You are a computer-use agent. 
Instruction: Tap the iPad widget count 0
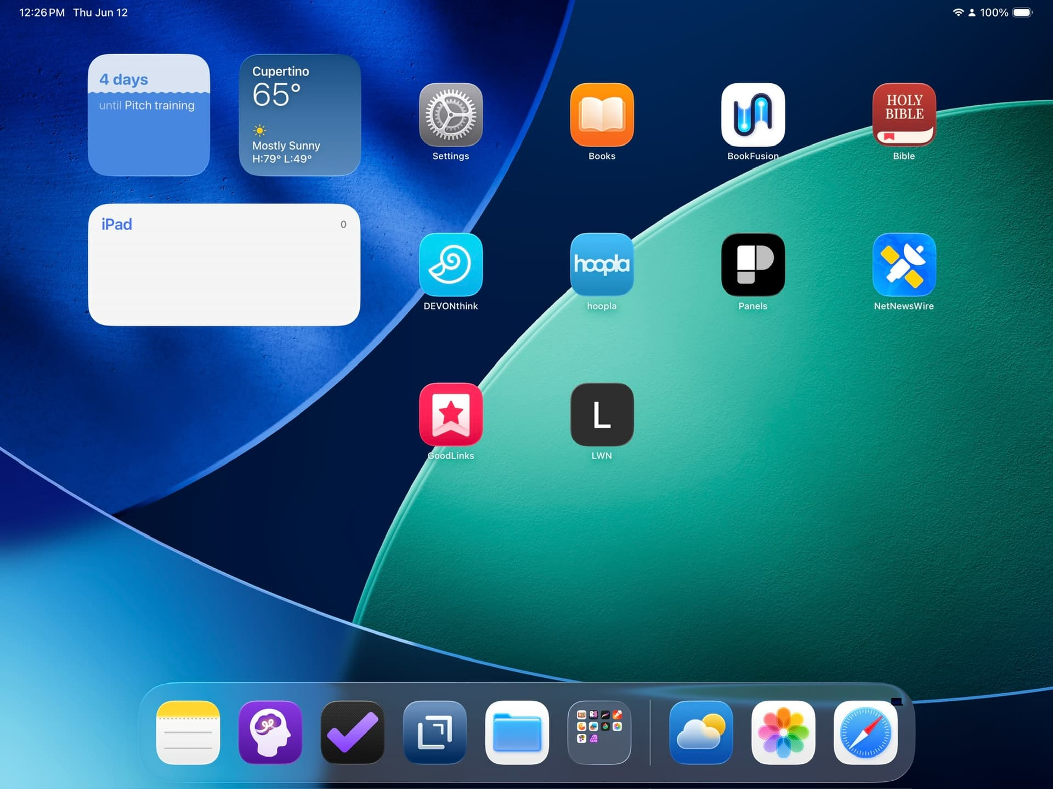(x=343, y=224)
